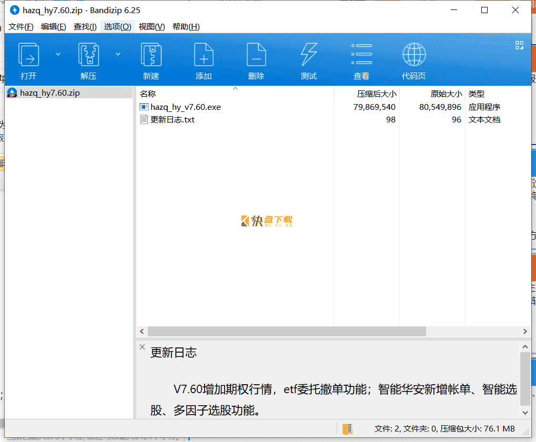Click the down arrow of preview pane scrollbar

pyautogui.click(x=525, y=413)
